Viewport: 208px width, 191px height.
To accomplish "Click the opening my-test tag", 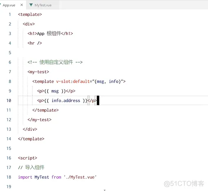I will [x=38, y=72].
